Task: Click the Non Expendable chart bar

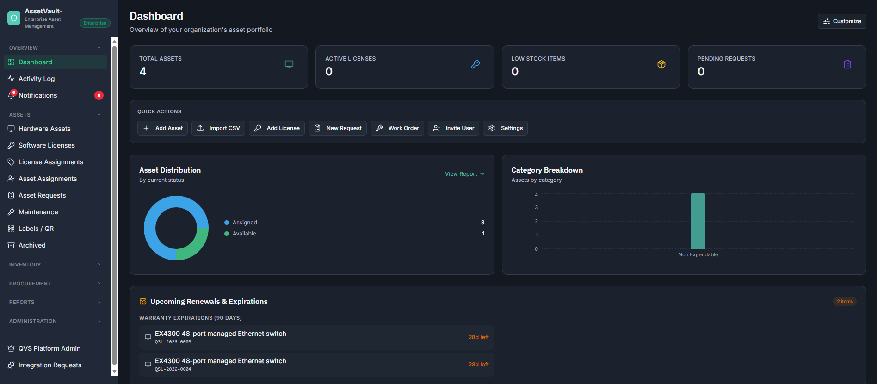Action: [698, 221]
